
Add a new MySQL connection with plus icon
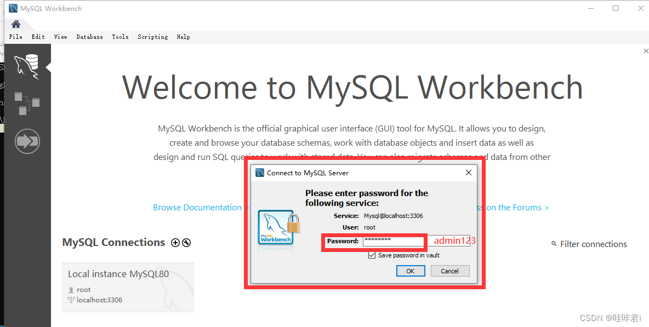click(x=175, y=243)
